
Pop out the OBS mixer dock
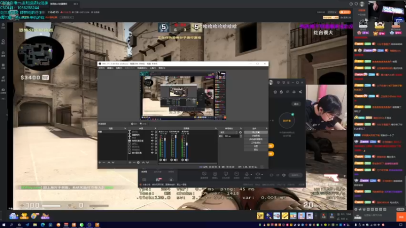(216, 129)
